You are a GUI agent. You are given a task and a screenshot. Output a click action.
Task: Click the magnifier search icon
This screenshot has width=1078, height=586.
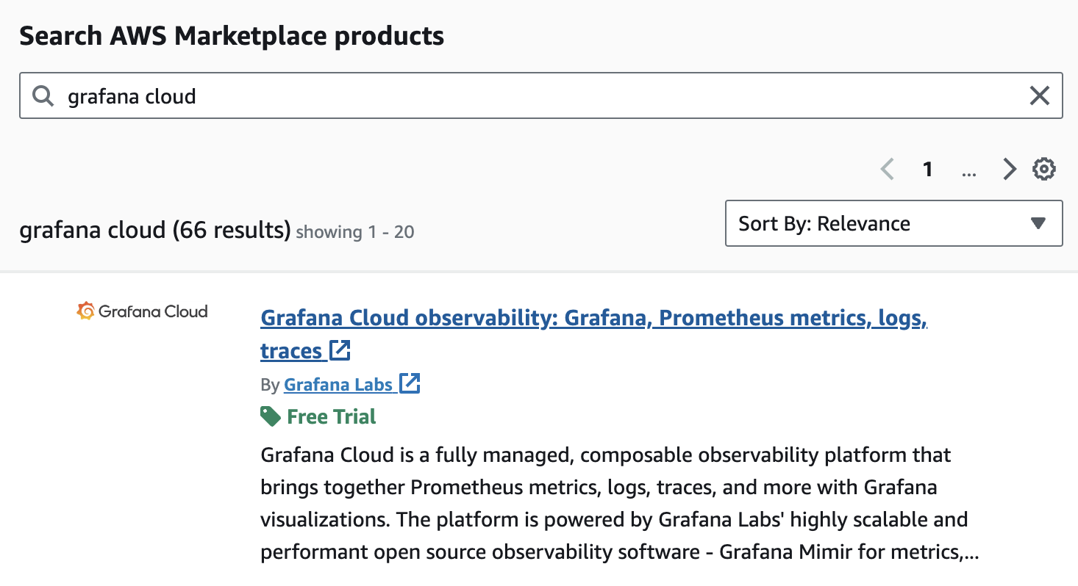coord(43,96)
